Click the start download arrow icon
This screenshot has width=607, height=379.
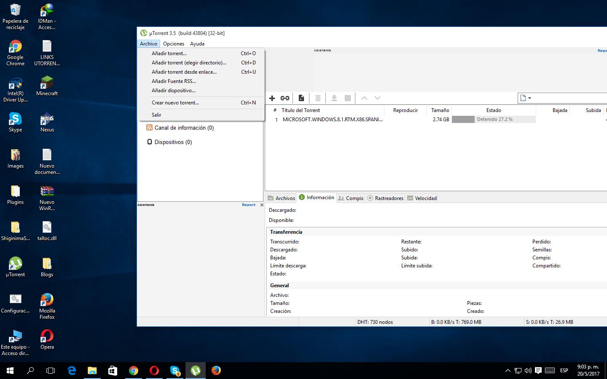pos(334,98)
